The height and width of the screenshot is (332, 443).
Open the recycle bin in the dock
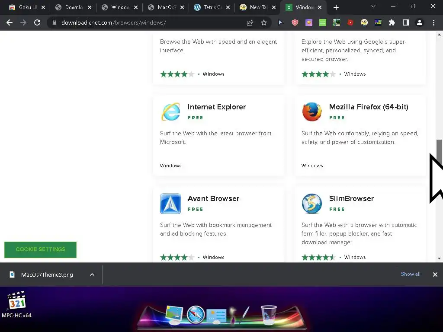268,315
